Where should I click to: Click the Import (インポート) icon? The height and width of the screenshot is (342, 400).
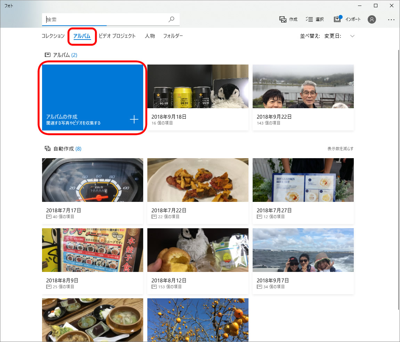point(337,19)
